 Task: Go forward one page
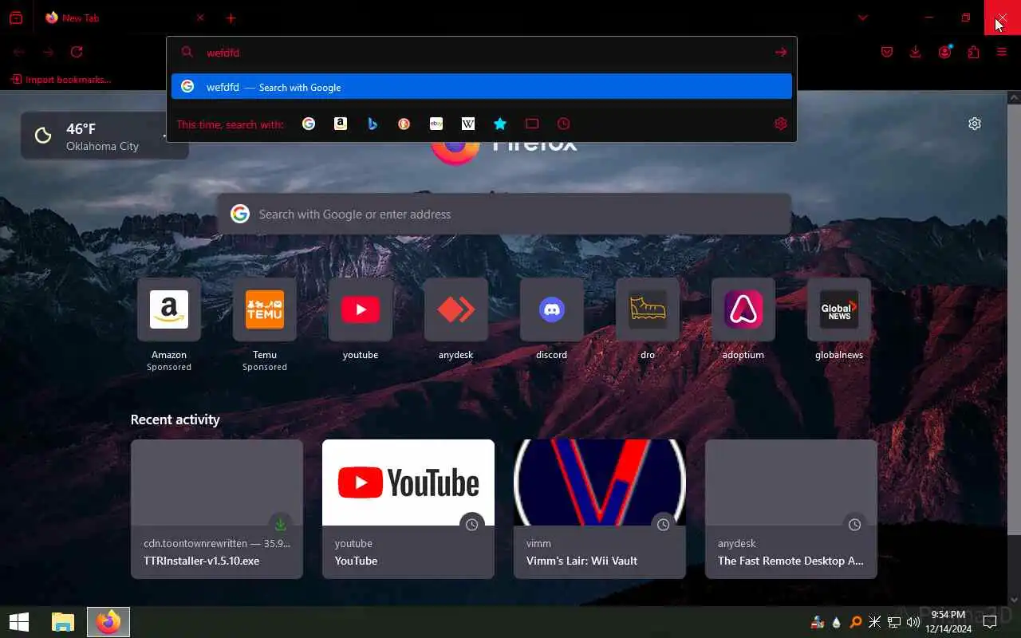pyautogui.click(x=49, y=52)
